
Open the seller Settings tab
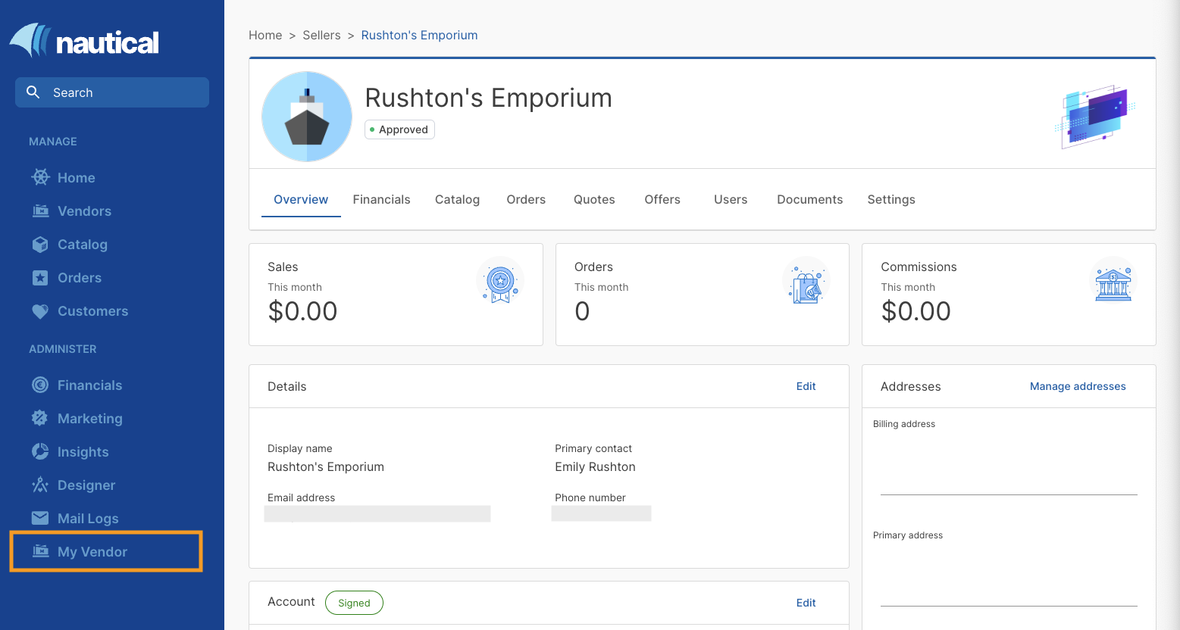tap(890, 200)
